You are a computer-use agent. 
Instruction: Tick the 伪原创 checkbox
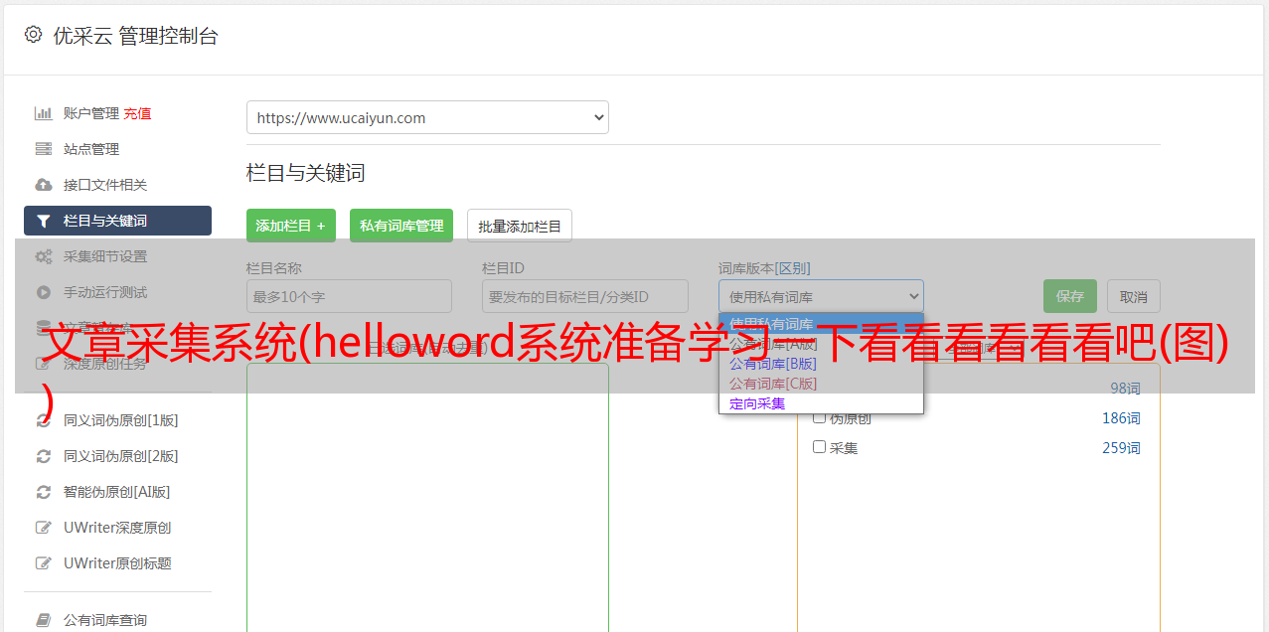(820, 417)
